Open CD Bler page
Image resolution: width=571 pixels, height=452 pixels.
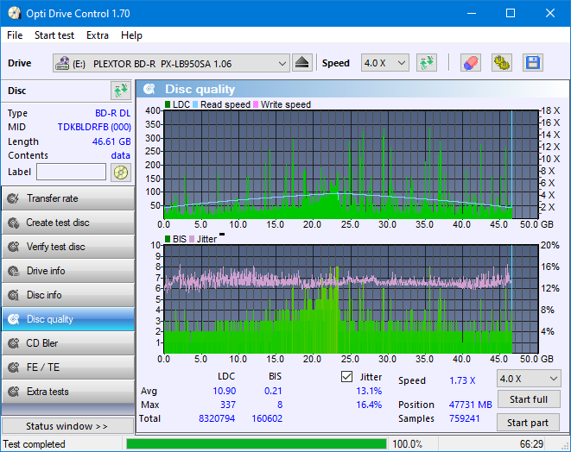click(68, 343)
